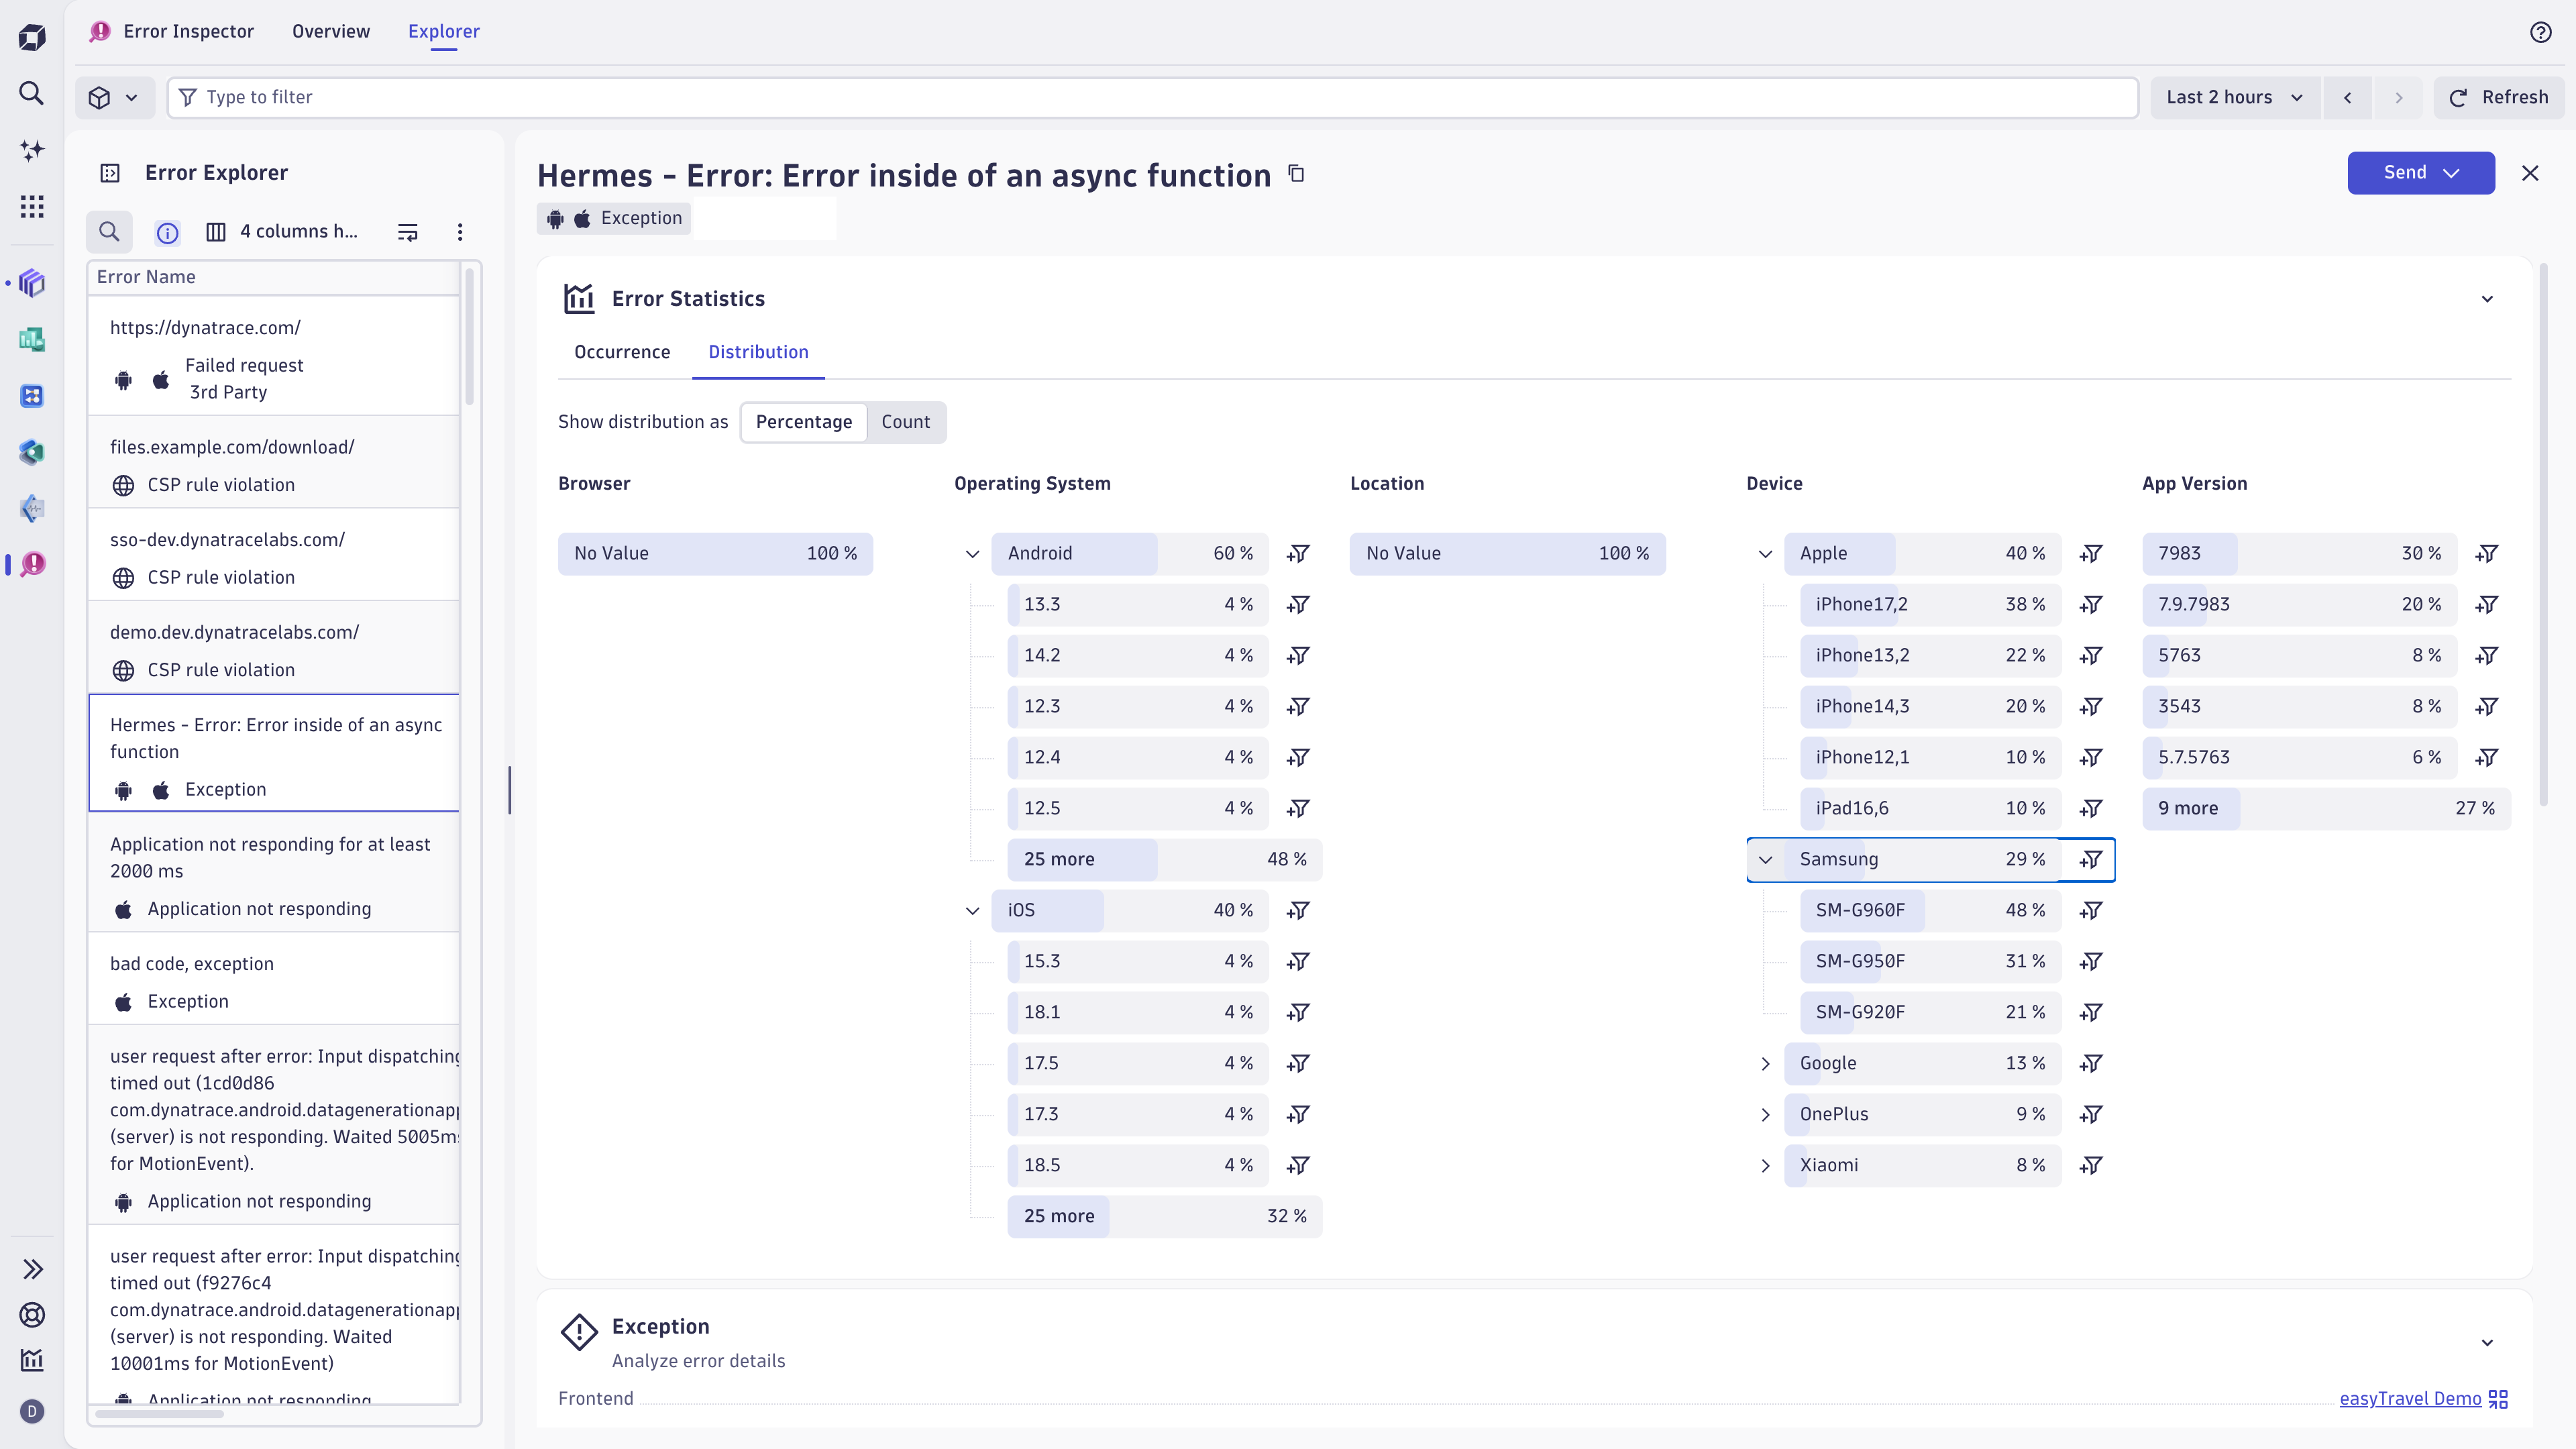Screen dimensions: 2576x1449
Task: Copy the error title with the copy icon
Action: pos(1296,174)
